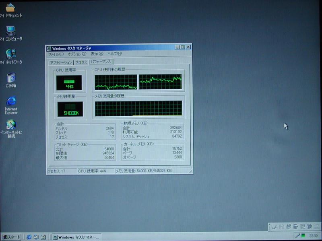
Task: Click the IME input mode 'A' icon
Action: (275, 227)
